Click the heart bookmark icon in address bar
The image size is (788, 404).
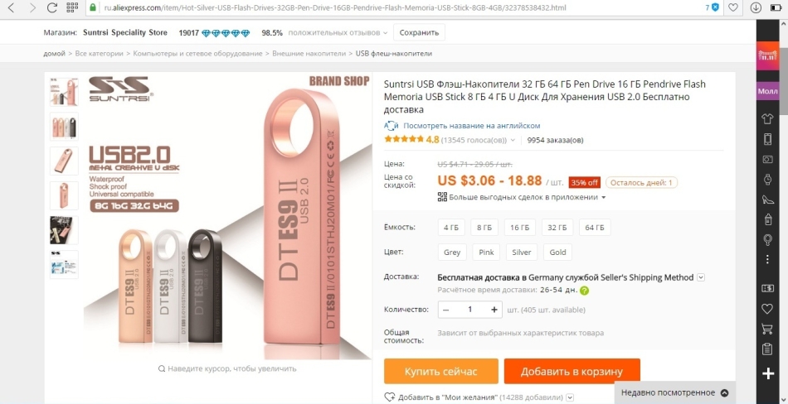733,7
